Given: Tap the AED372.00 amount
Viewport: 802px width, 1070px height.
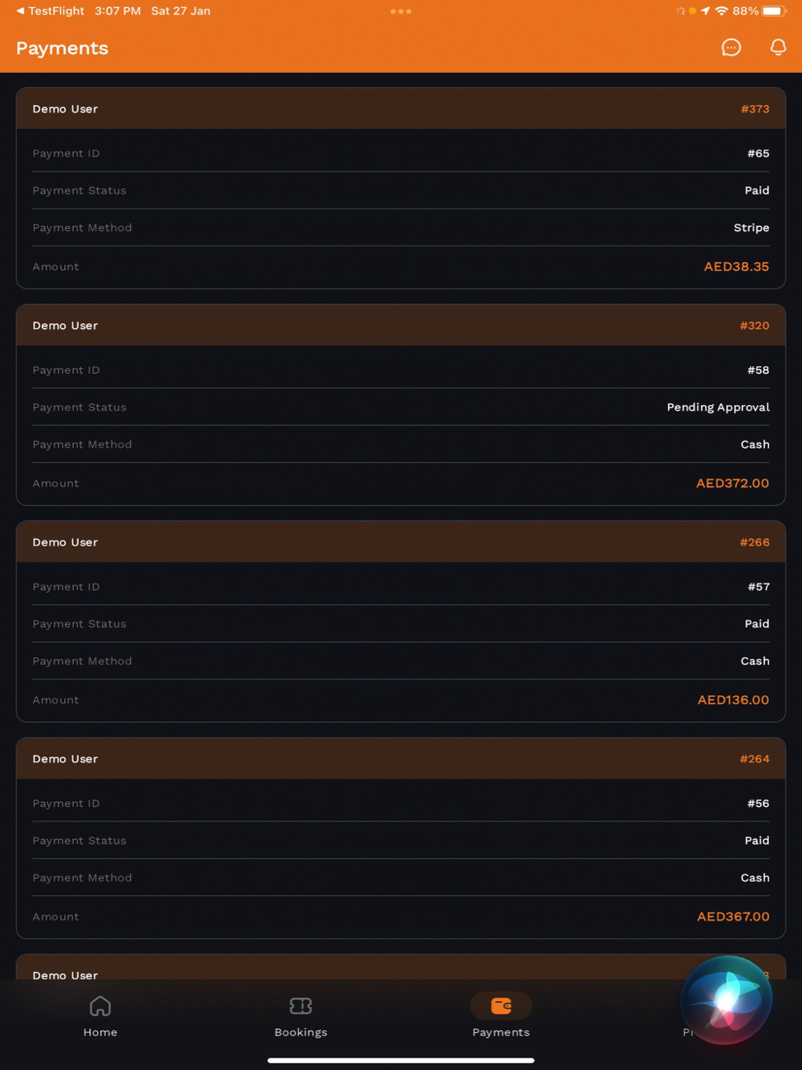Looking at the screenshot, I should click(732, 483).
